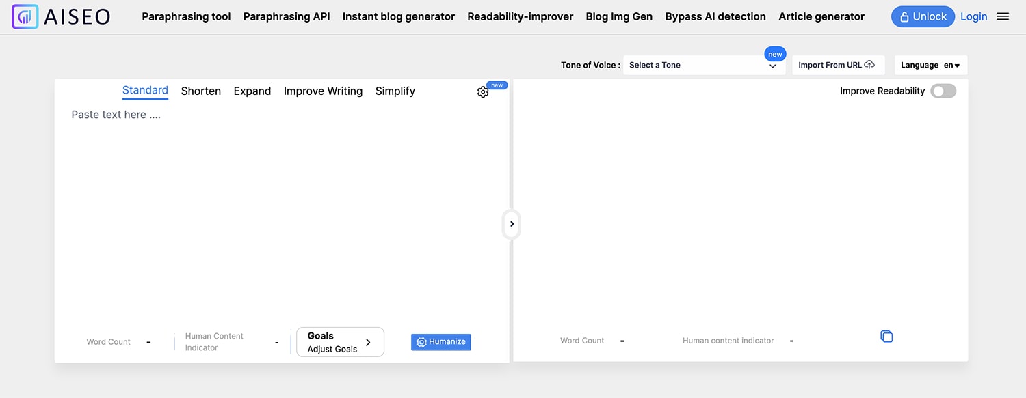Click the Login link
Screen dimensions: 1026x398
(973, 17)
